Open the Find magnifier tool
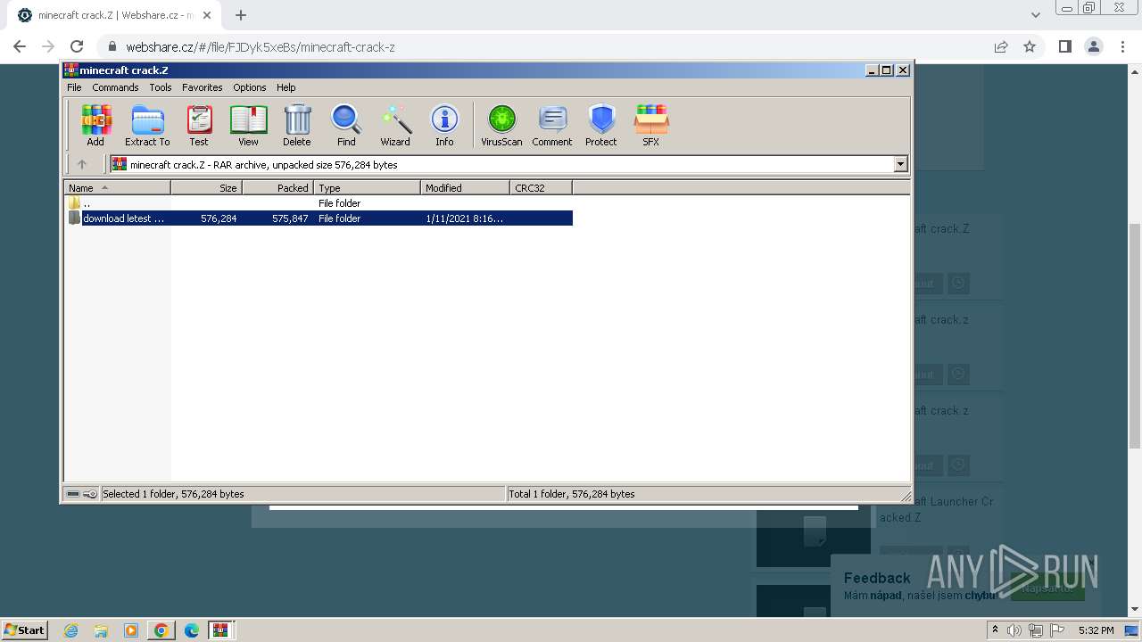The height and width of the screenshot is (642, 1142). pos(346,125)
